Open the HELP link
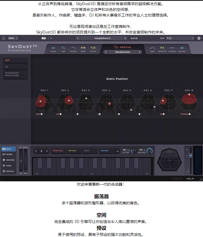The height and width of the screenshot is (237, 203). point(190,179)
